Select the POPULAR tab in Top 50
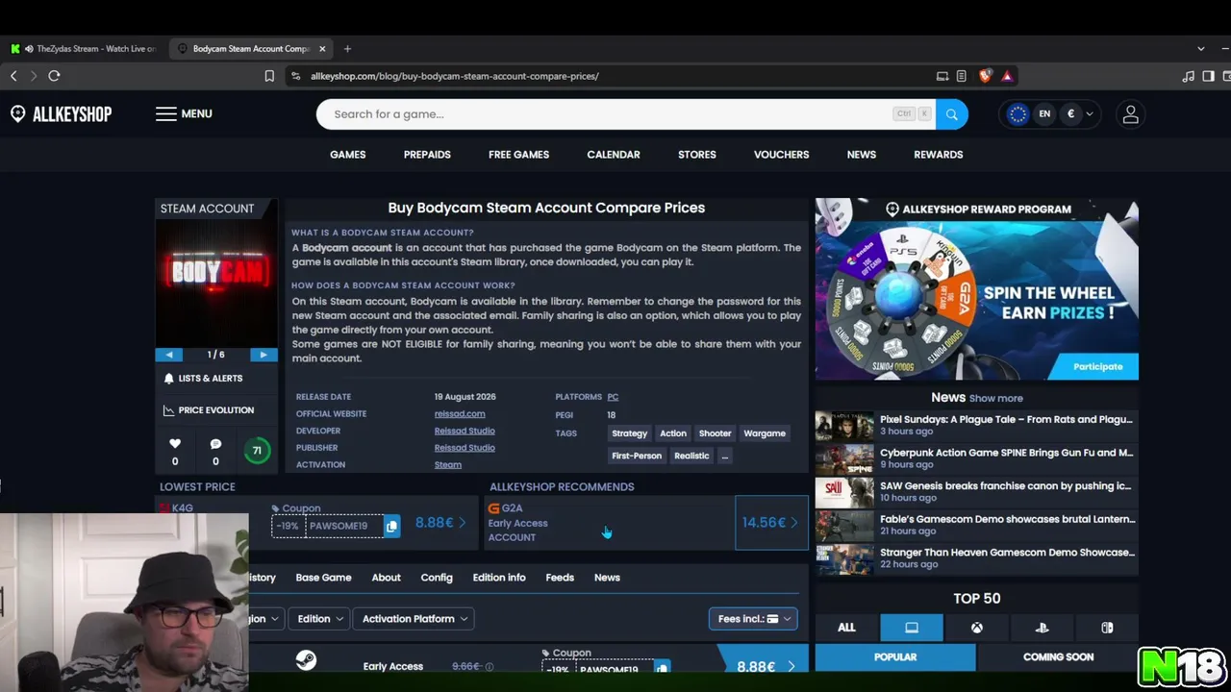This screenshot has width=1231, height=692. point(895,657)
